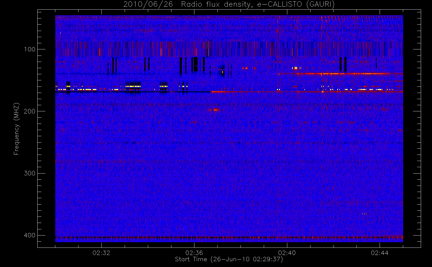This screenshot has height=267, width=432.
Task: Click the 400 MHz frequency tick label
Action: tap(29, 235)
